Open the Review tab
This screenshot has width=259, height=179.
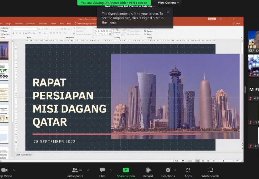(x=53, y=24)
